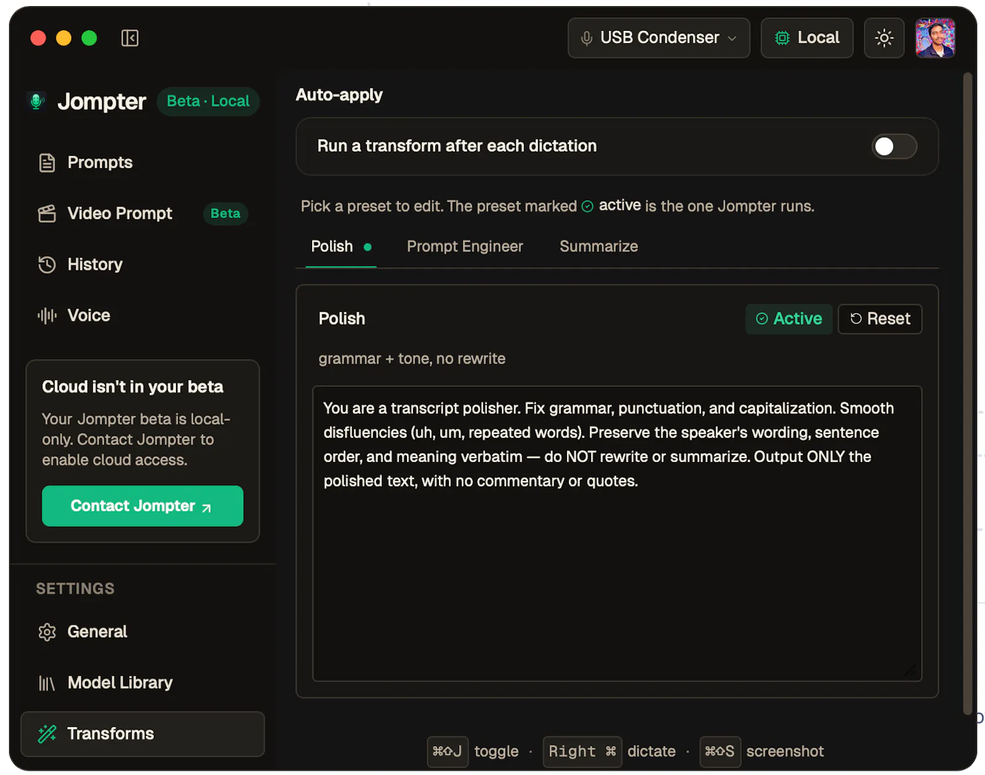This screenshot has height=775, width=985.
Task: Click the Model Library books icon
Action: click(47, 683)
